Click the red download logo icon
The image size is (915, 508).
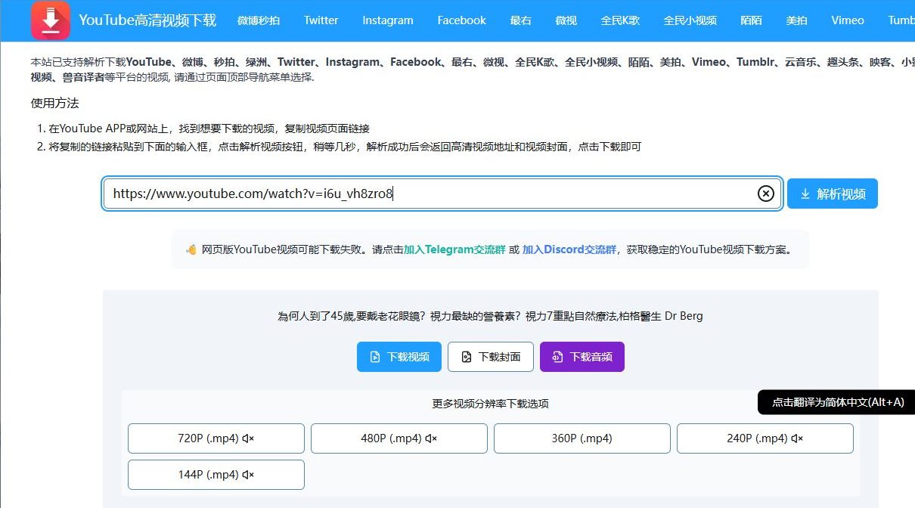tap(51, 20)
